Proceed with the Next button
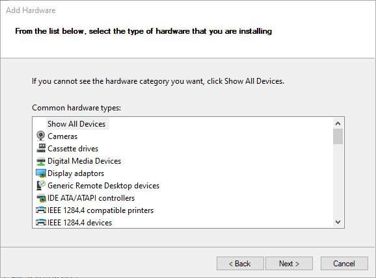Image resolution: width=376 pixels, height=278 pixels. click(289, 264)
